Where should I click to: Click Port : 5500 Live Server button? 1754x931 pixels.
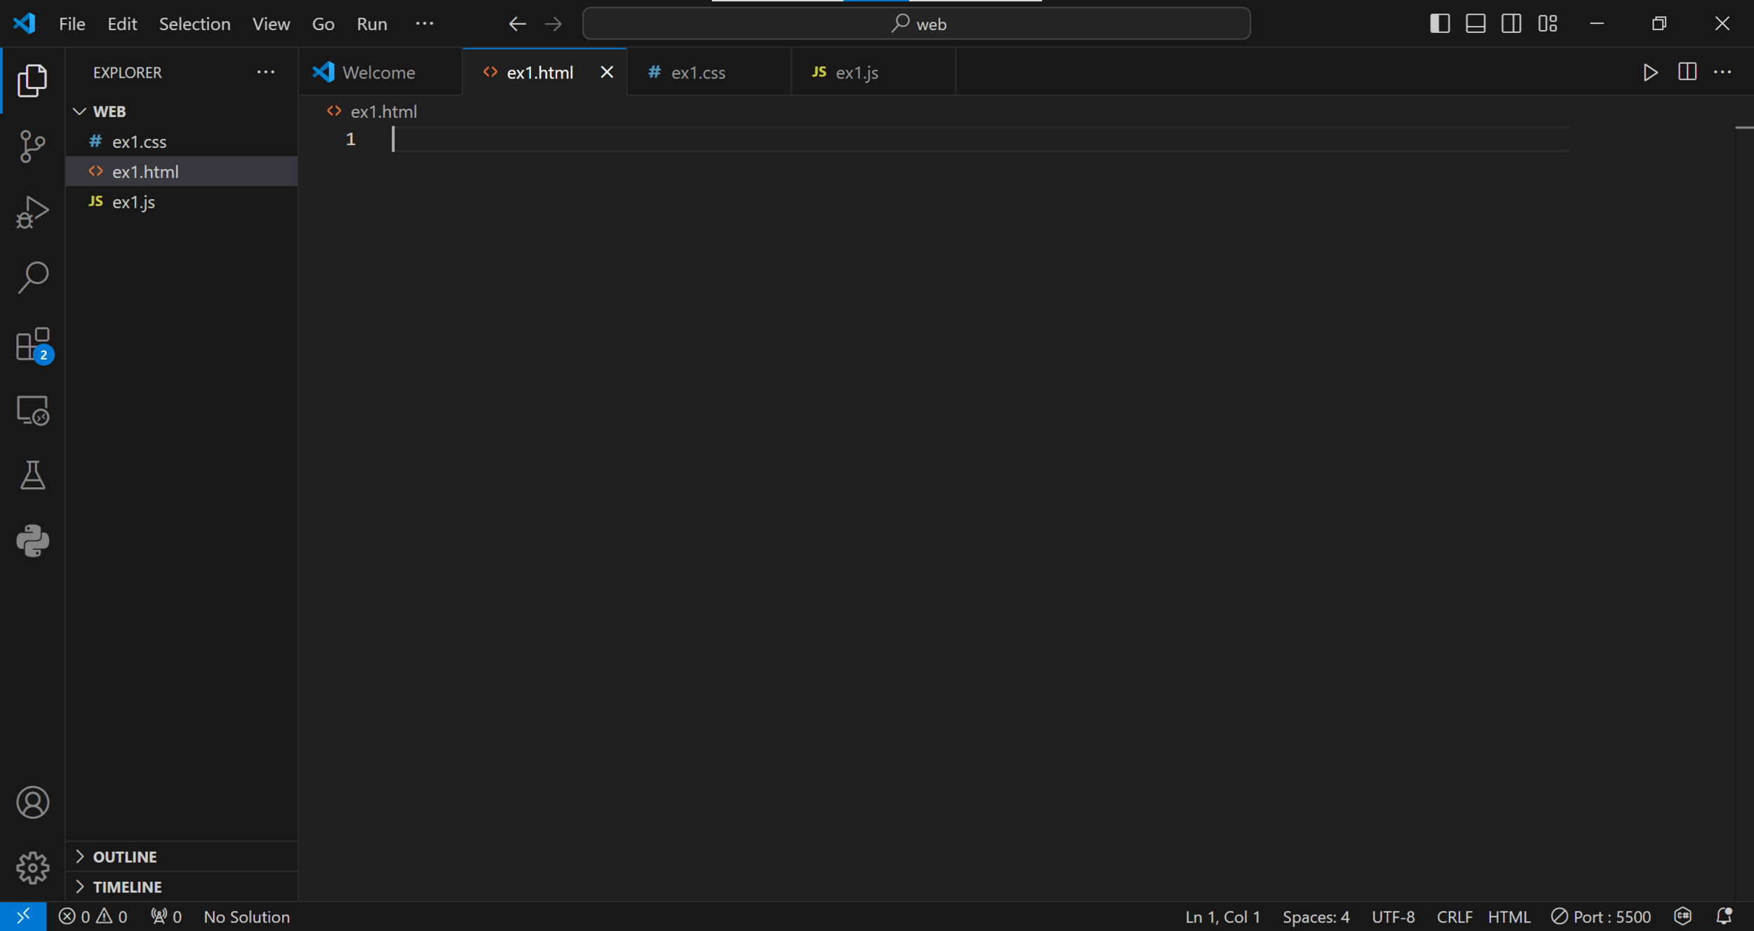1601,917
